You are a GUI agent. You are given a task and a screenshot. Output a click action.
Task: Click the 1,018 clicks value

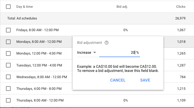coord(181,42)
